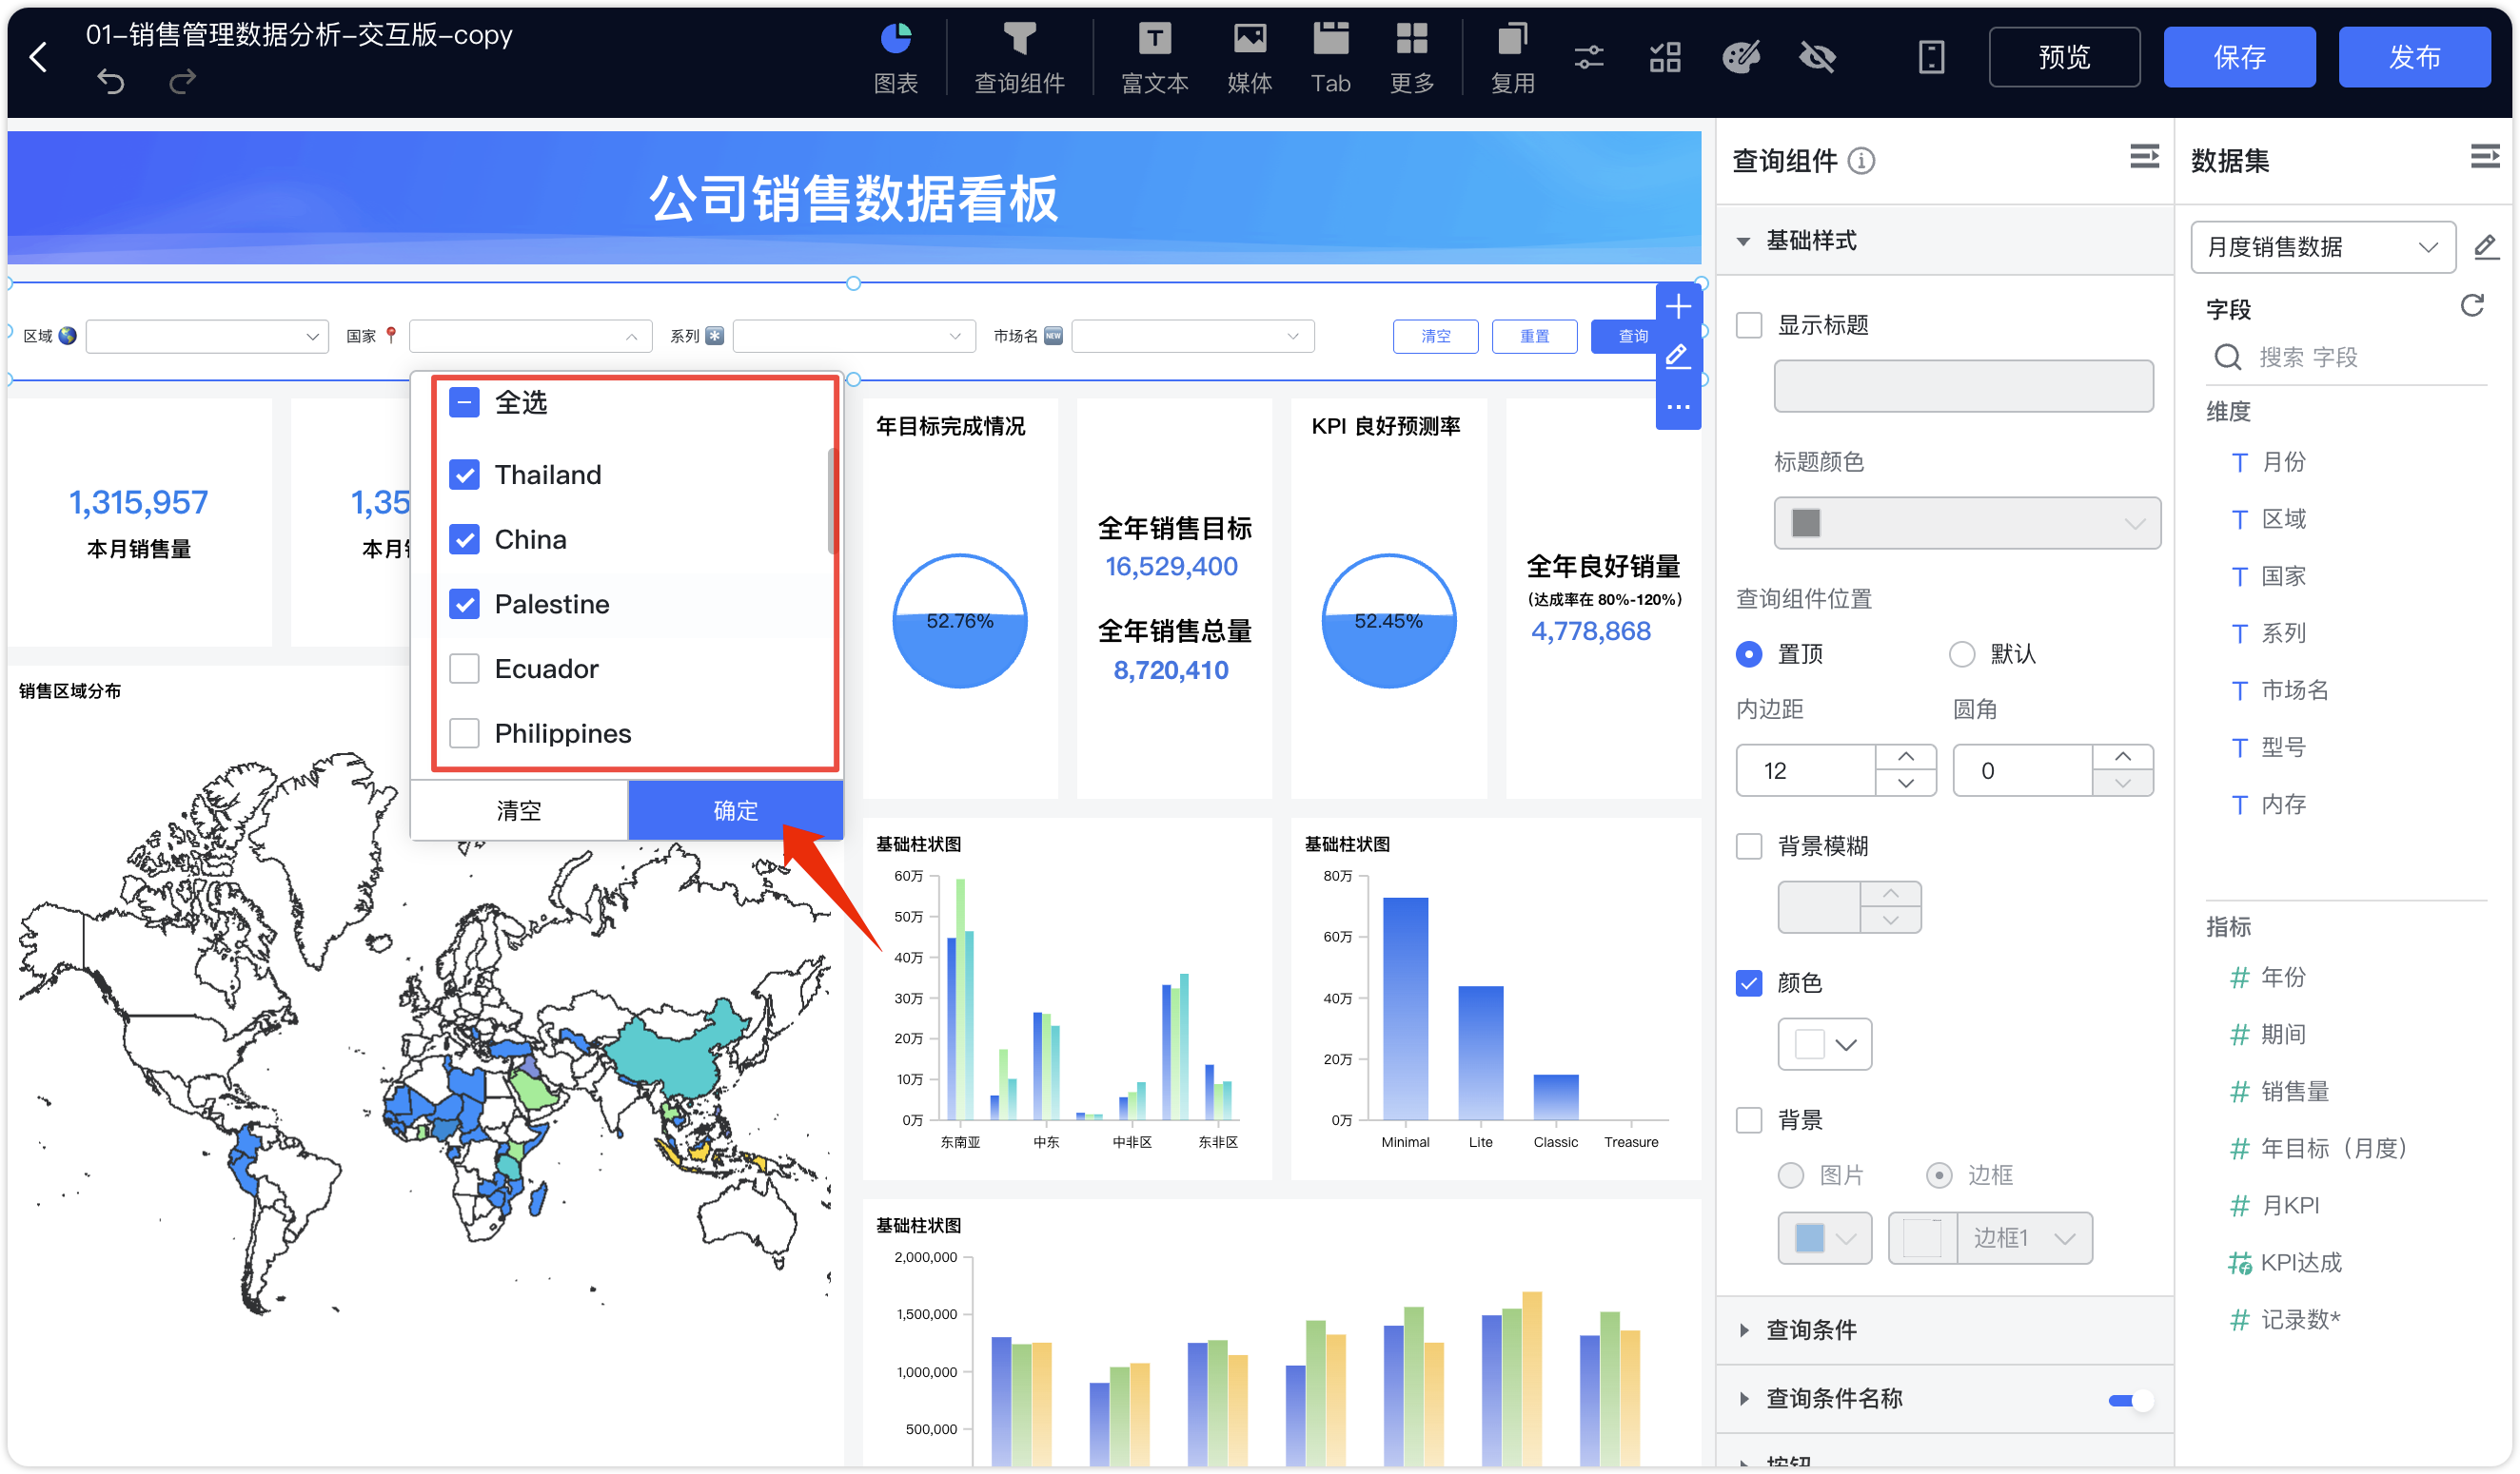Open the 更多 more components menu

click(1411, 58)
